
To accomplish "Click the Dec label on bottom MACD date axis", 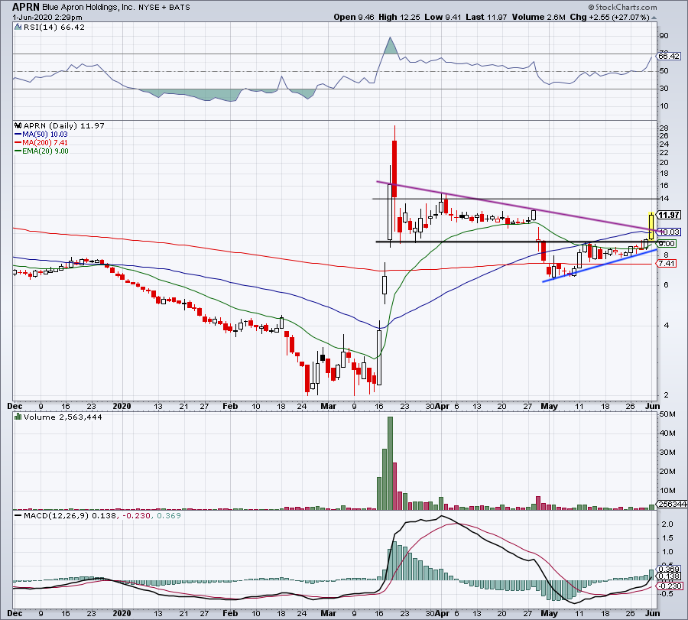I will click(x=15, y=613).
